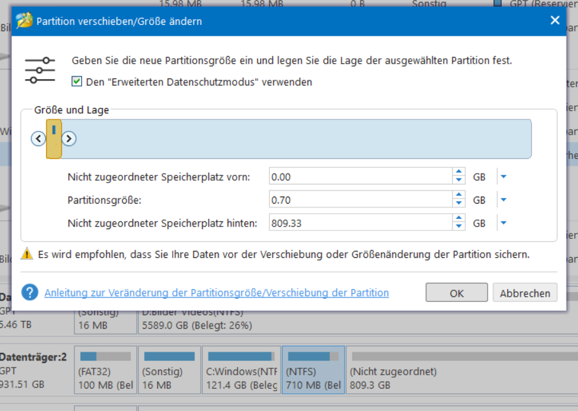Confirm with the OK button
This screenshot has height=411, width=578.
coord(457,292)
